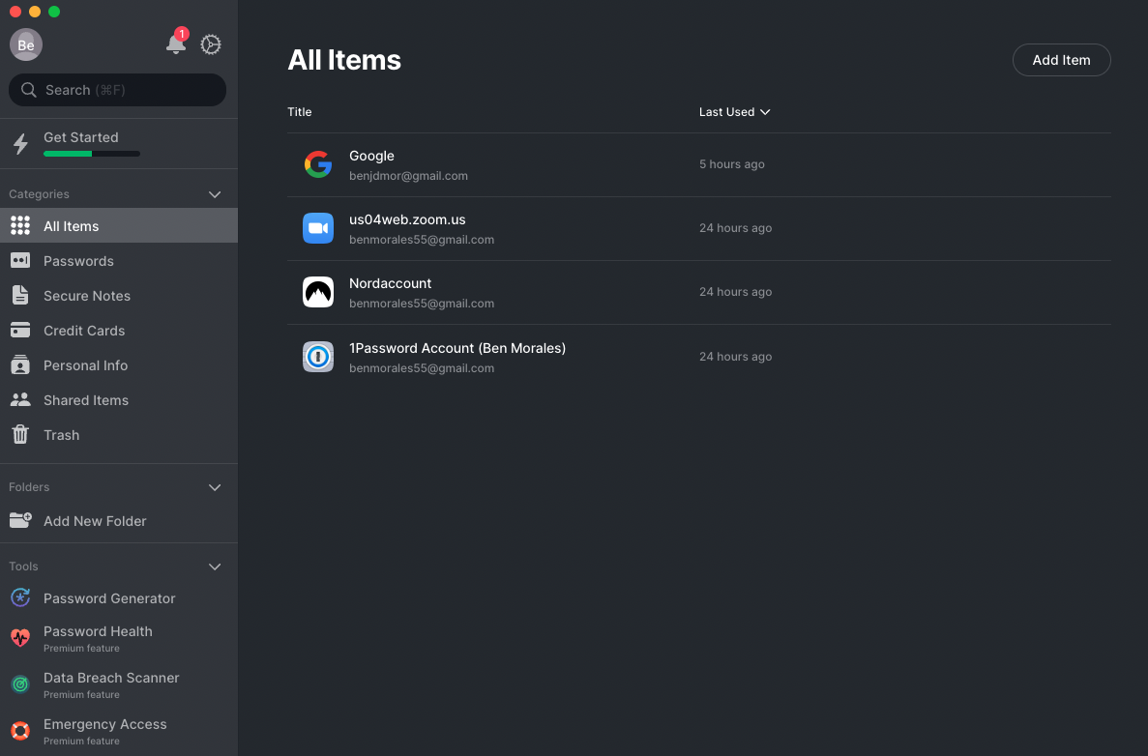Image resolution: width=1148 pixels, height=756 pixels.
Task: Launch the Password Generator tool label
Action: point(109,598)
